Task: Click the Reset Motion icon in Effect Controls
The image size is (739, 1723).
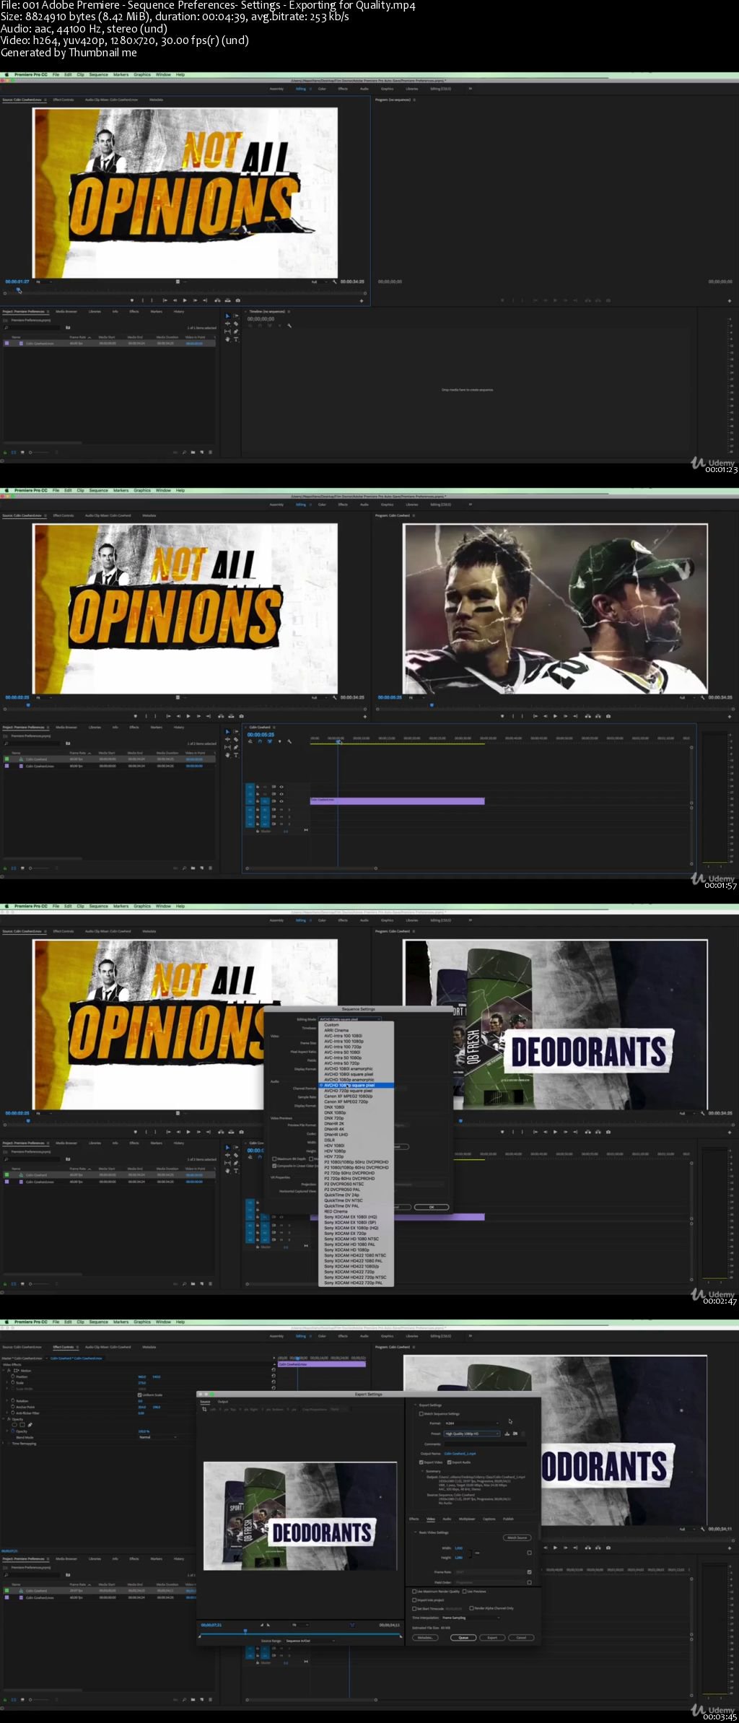Action: point(274,1370)
